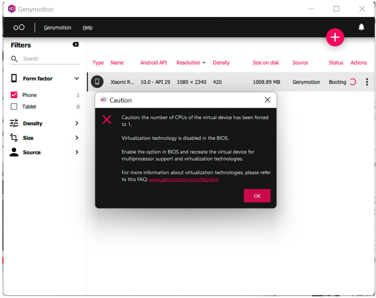Click the Density filter sliders icon
This screenshot has width=376, height=298.
coord(14,123)
